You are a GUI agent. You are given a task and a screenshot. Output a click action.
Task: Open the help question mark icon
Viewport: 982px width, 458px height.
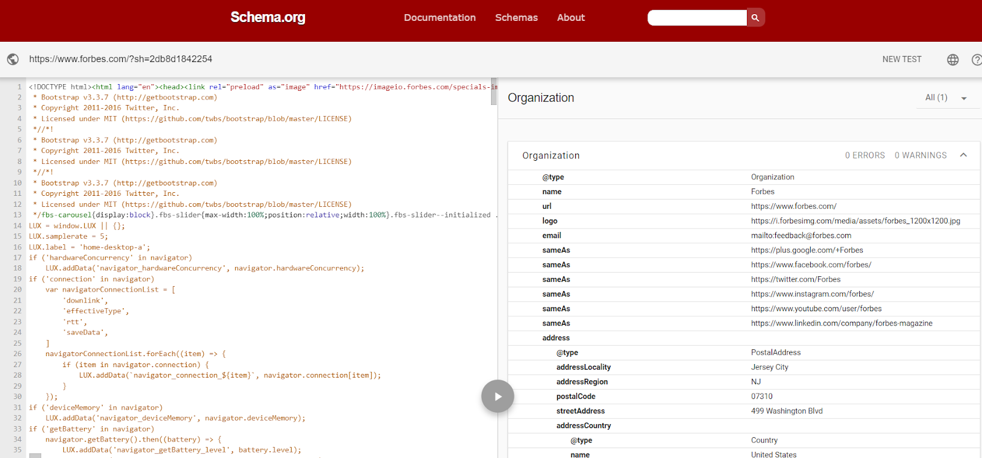[x=977, y=60]
